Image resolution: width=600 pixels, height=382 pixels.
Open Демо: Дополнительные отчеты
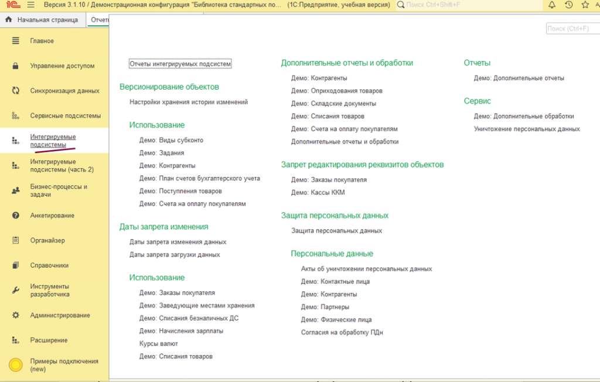point(519,78)
